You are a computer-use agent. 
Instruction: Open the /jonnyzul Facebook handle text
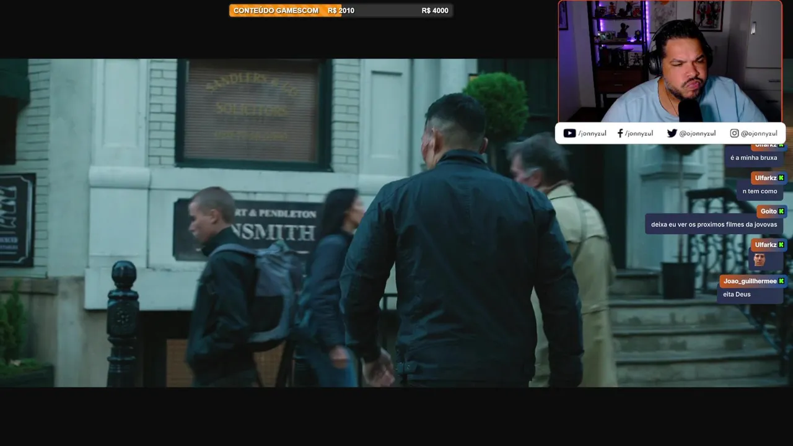pyautogui.click(x=639, y=133)
